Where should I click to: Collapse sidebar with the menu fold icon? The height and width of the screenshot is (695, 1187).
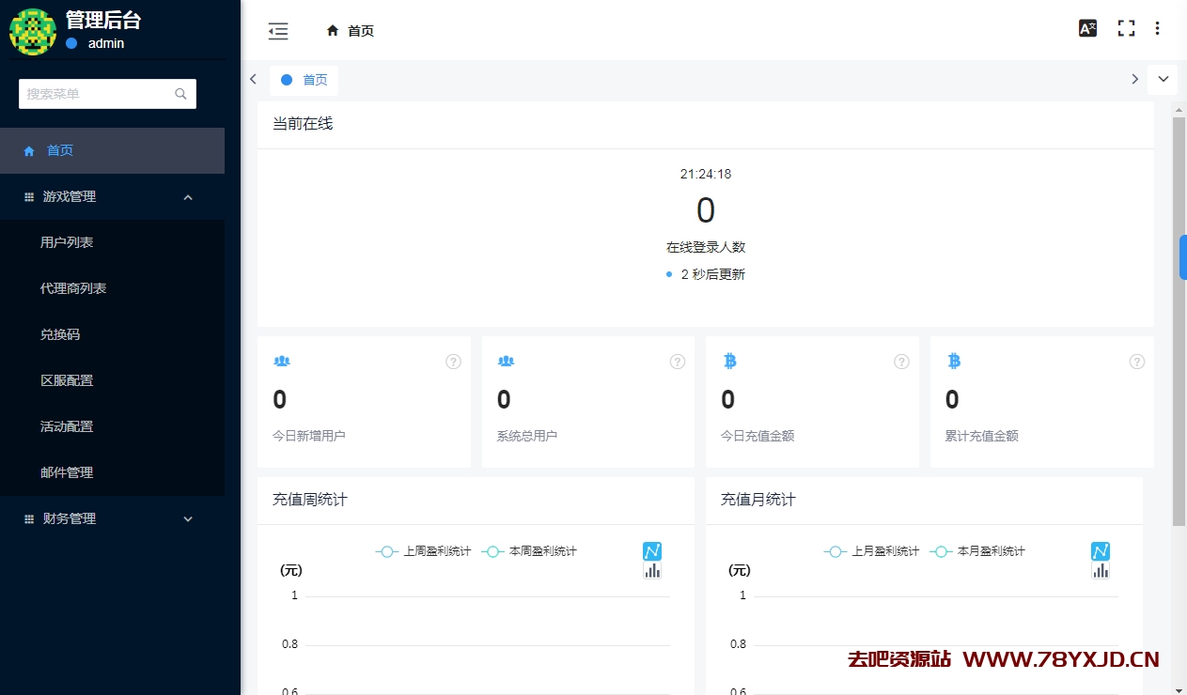[x=278, y=31]
